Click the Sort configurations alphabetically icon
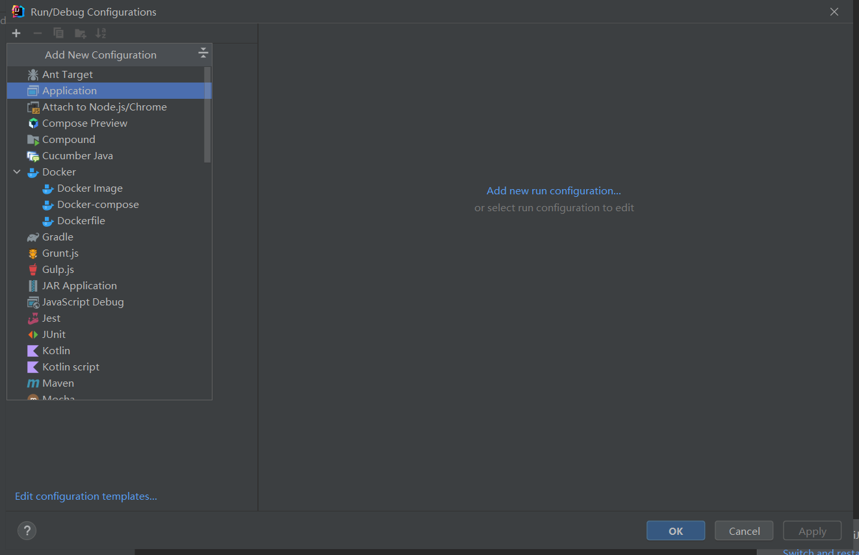This screenshot has height=555, width=859. [101, 33]
